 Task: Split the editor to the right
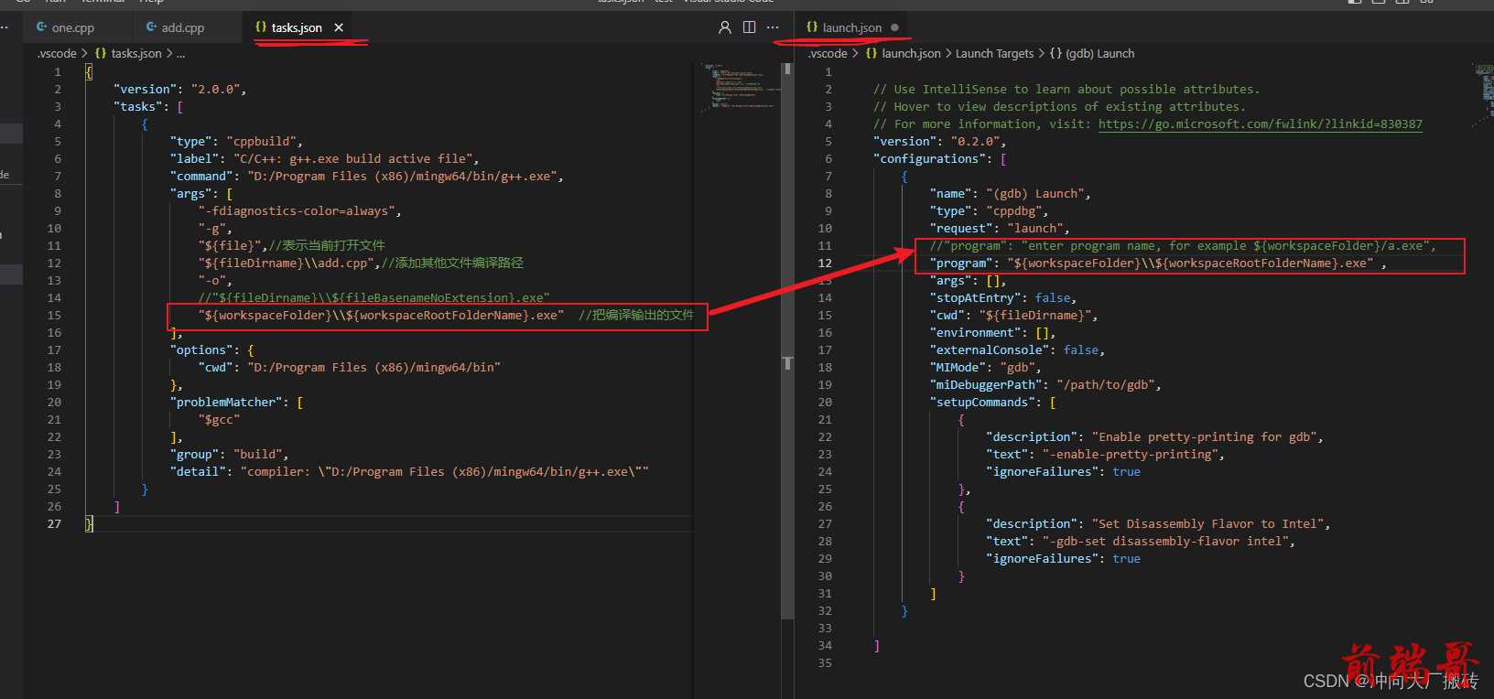click(749, 27)
